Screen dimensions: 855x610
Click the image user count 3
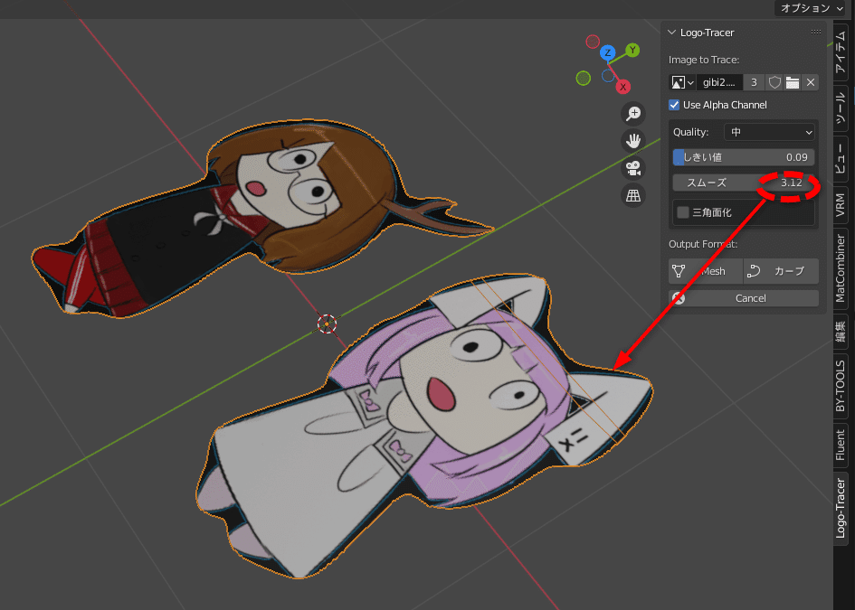click(755, 82)
